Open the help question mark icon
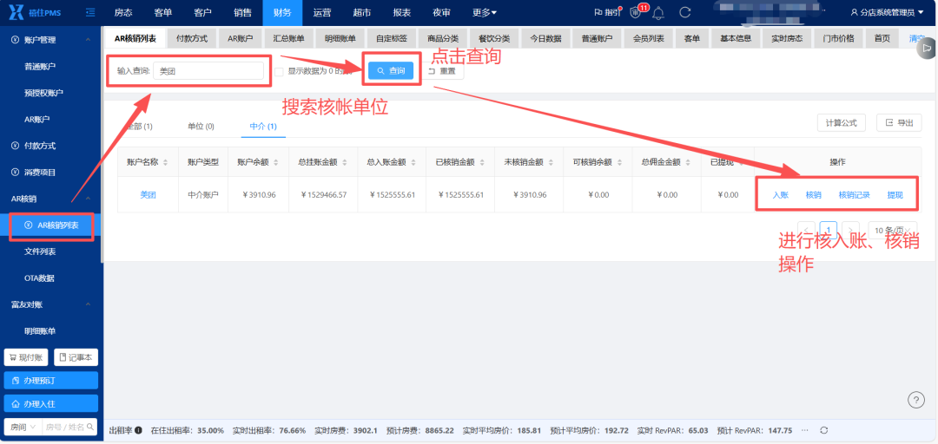 [x=916, y=400]
